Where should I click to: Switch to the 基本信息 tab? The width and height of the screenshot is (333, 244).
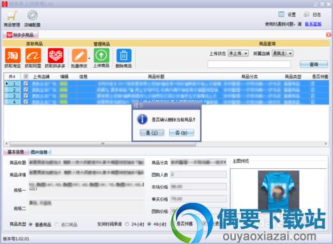[x=15, y=152]
